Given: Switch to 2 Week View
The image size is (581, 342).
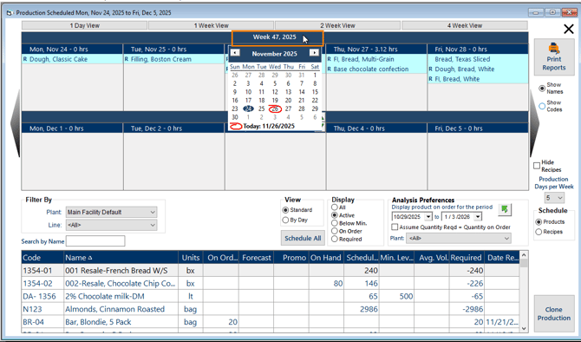Looking at the screenshot, I should pyautogui.click(x=337, y=25).
